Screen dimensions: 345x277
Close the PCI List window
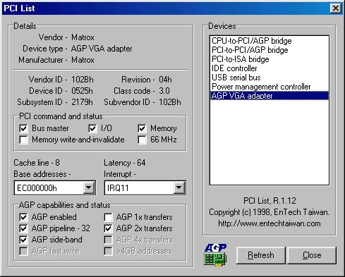pyautogui.click(x=336, y=8)
